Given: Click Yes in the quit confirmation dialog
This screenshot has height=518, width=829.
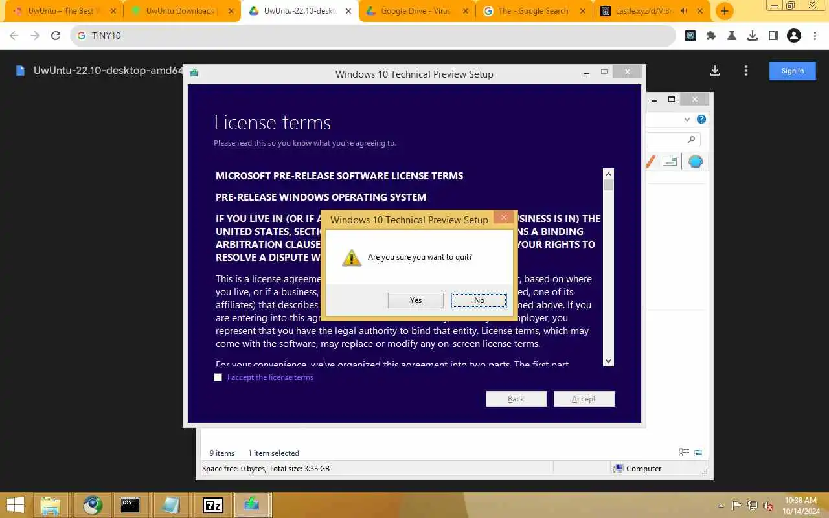Looking at the screenshot, I should [x=416, y=300].
